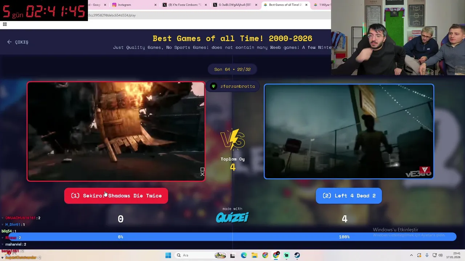Screen dimensions: 465x261
Task: Click the zforzambrotta channel badge
Action: tap(233, 86)
